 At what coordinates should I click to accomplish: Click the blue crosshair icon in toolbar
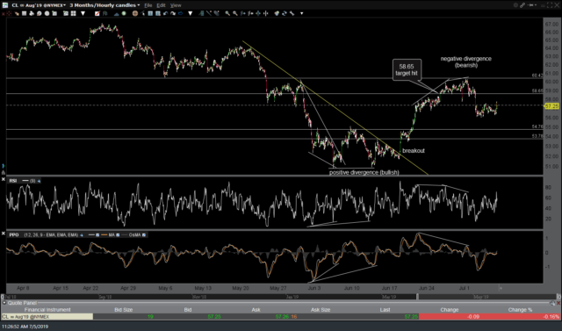coord(258,13)
